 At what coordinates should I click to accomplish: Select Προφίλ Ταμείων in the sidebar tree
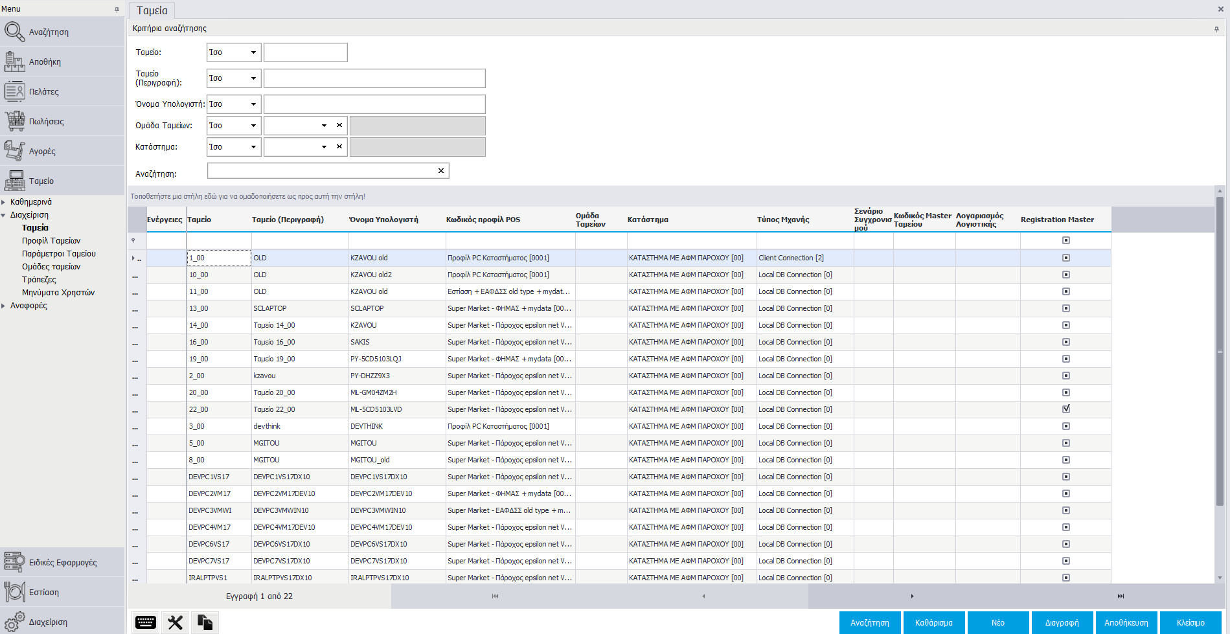(x=51, y=241)
